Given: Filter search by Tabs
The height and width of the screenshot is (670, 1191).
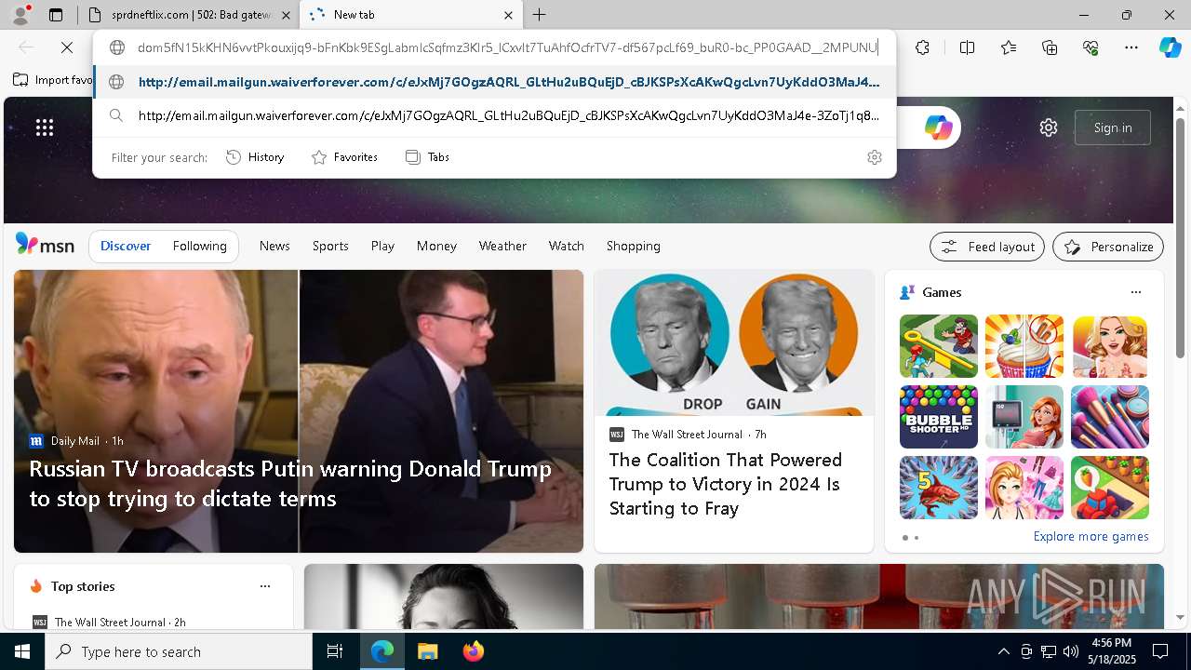Looking at the screenshot, I should click(428, 157).
